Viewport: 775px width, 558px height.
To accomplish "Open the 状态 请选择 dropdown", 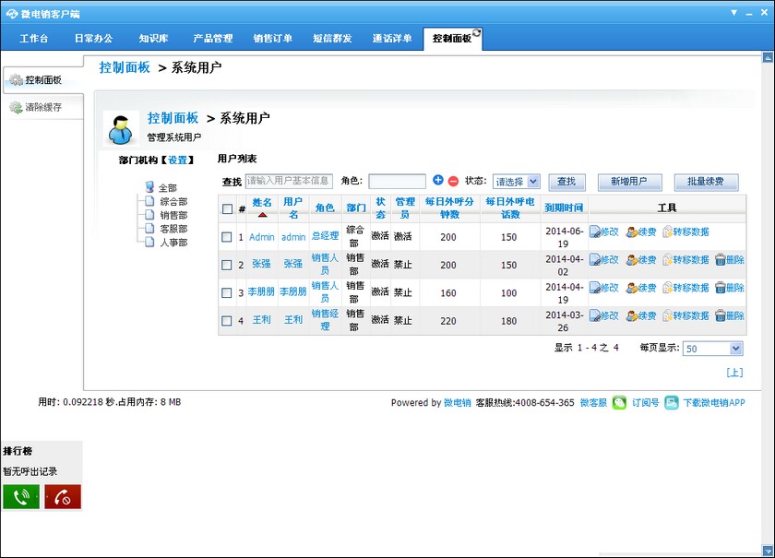I will pos(517,182).
